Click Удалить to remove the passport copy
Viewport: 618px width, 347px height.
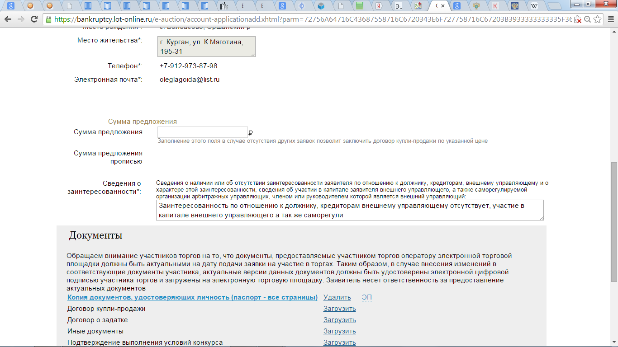337,297
